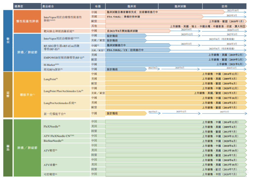Click the 臨床前 column header

pos(132,6)
